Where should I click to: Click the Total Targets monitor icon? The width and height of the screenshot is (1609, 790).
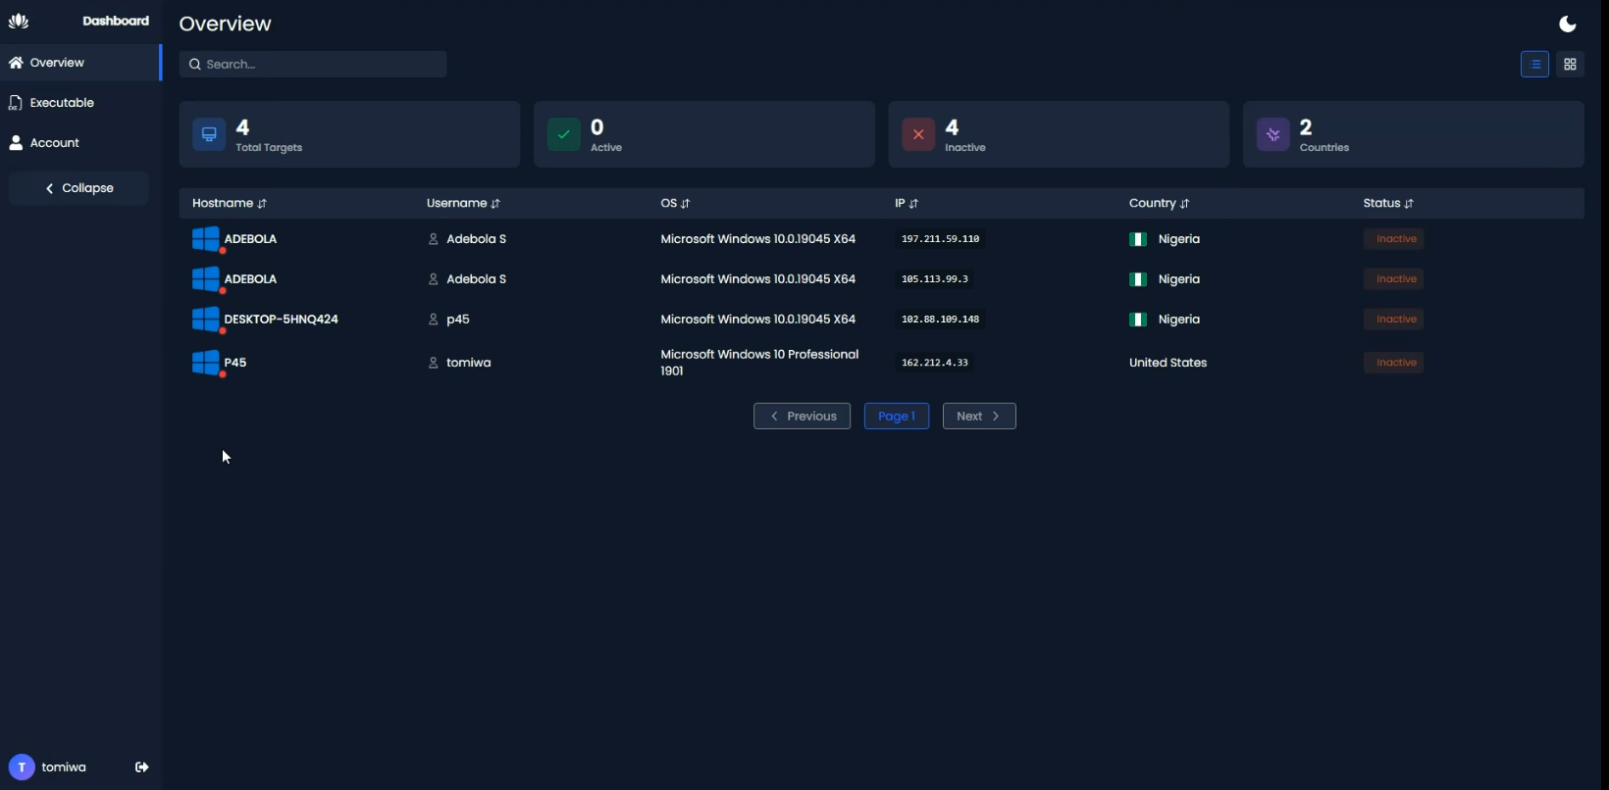209,134
